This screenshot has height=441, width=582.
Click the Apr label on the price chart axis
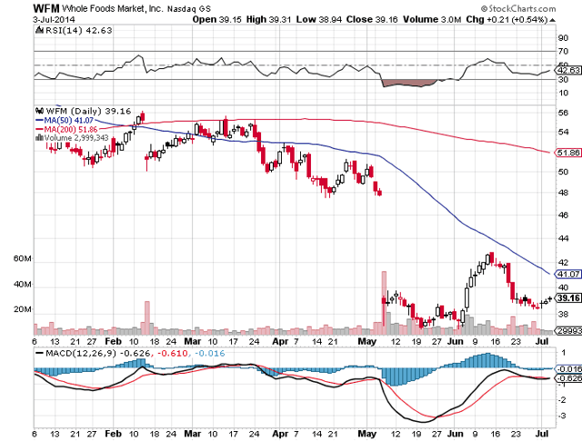(x=280, y=342)
